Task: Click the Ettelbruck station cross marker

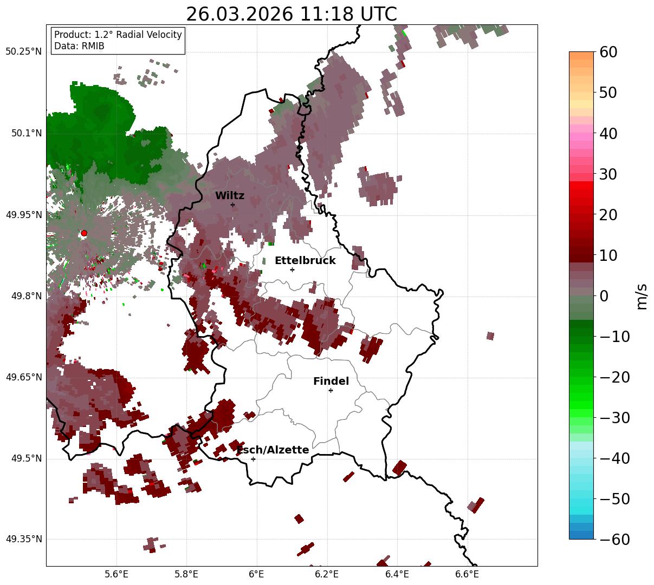Action: (292, 270)
